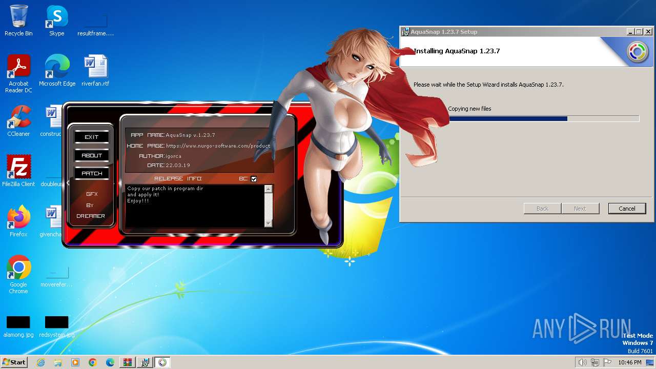The image size is (656, 369).
Task: Open the nurgo-software home page URL
Action: pyautogui.click(x=218, y=146)
